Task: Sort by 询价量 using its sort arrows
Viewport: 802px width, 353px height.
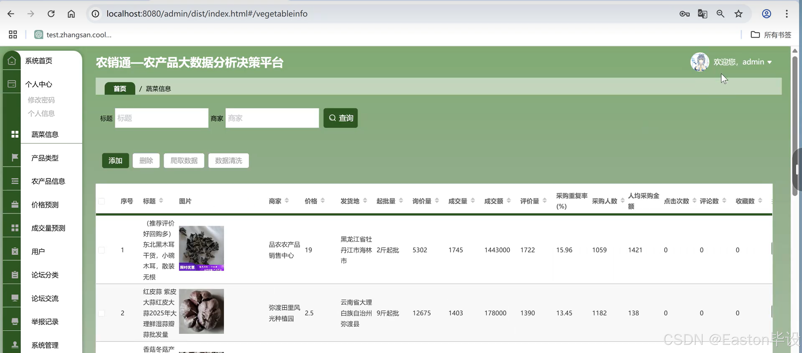Action: click(x=437, y=201)
